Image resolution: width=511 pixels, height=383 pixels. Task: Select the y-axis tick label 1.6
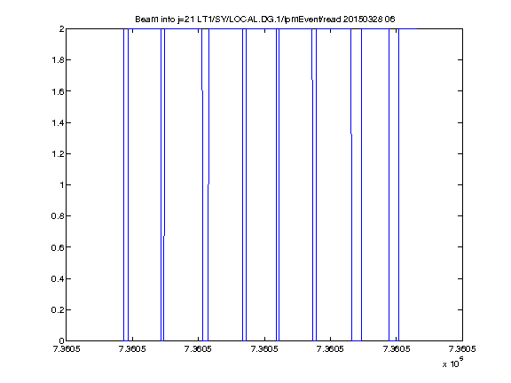tap(58, 91)
